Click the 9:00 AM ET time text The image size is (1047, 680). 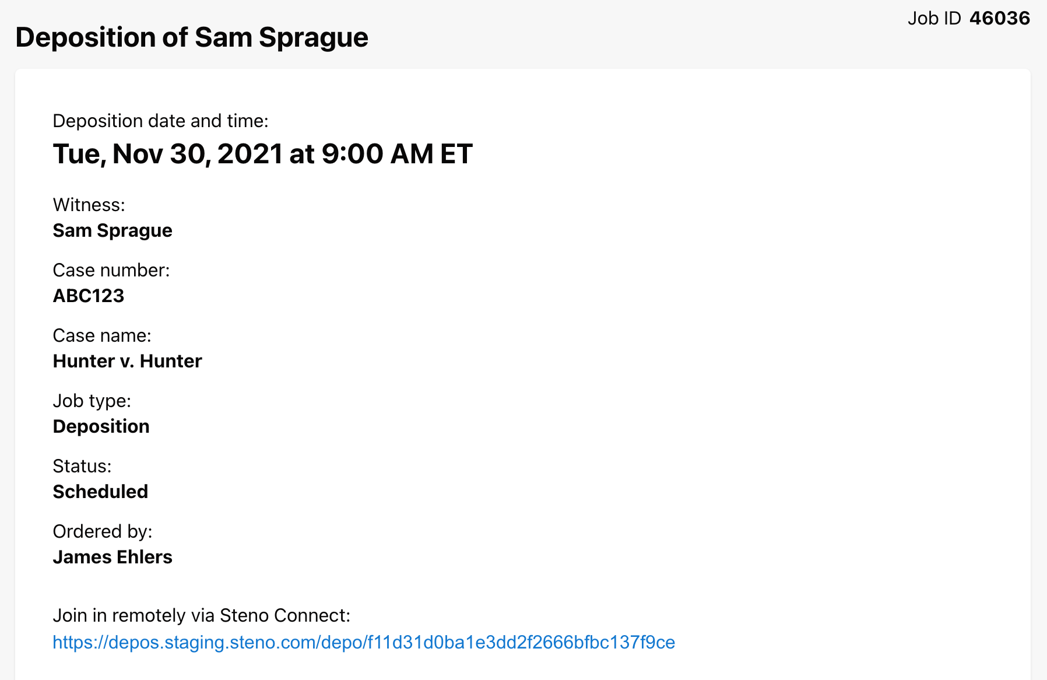click(397, 154)
